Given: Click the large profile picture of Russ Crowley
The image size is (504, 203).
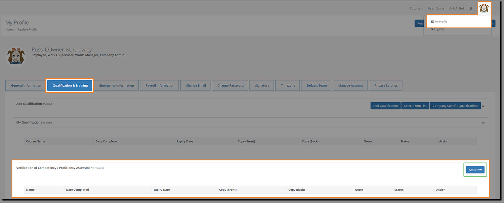Looking at the screenshot, I should click(x=16, y=57).
